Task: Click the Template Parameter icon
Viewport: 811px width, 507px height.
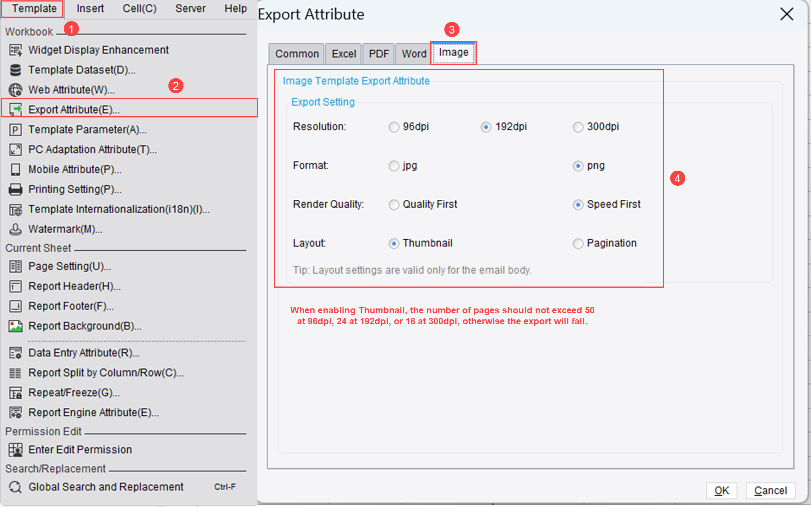Action: (15, 129)
